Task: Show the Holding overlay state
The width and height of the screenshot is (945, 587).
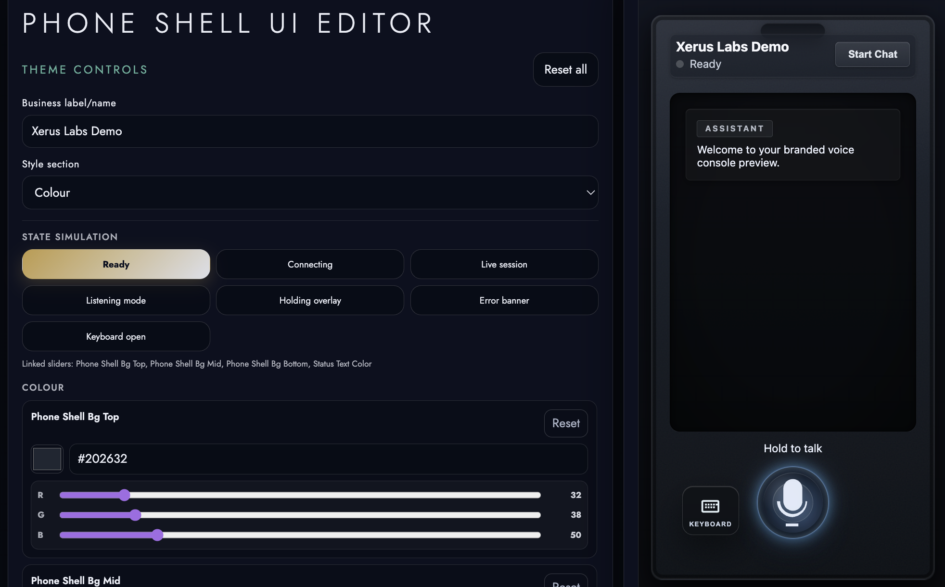Action: pos(310,300)
